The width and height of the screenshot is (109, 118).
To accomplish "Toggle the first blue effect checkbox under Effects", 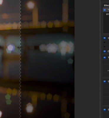I will coord(105,10).
